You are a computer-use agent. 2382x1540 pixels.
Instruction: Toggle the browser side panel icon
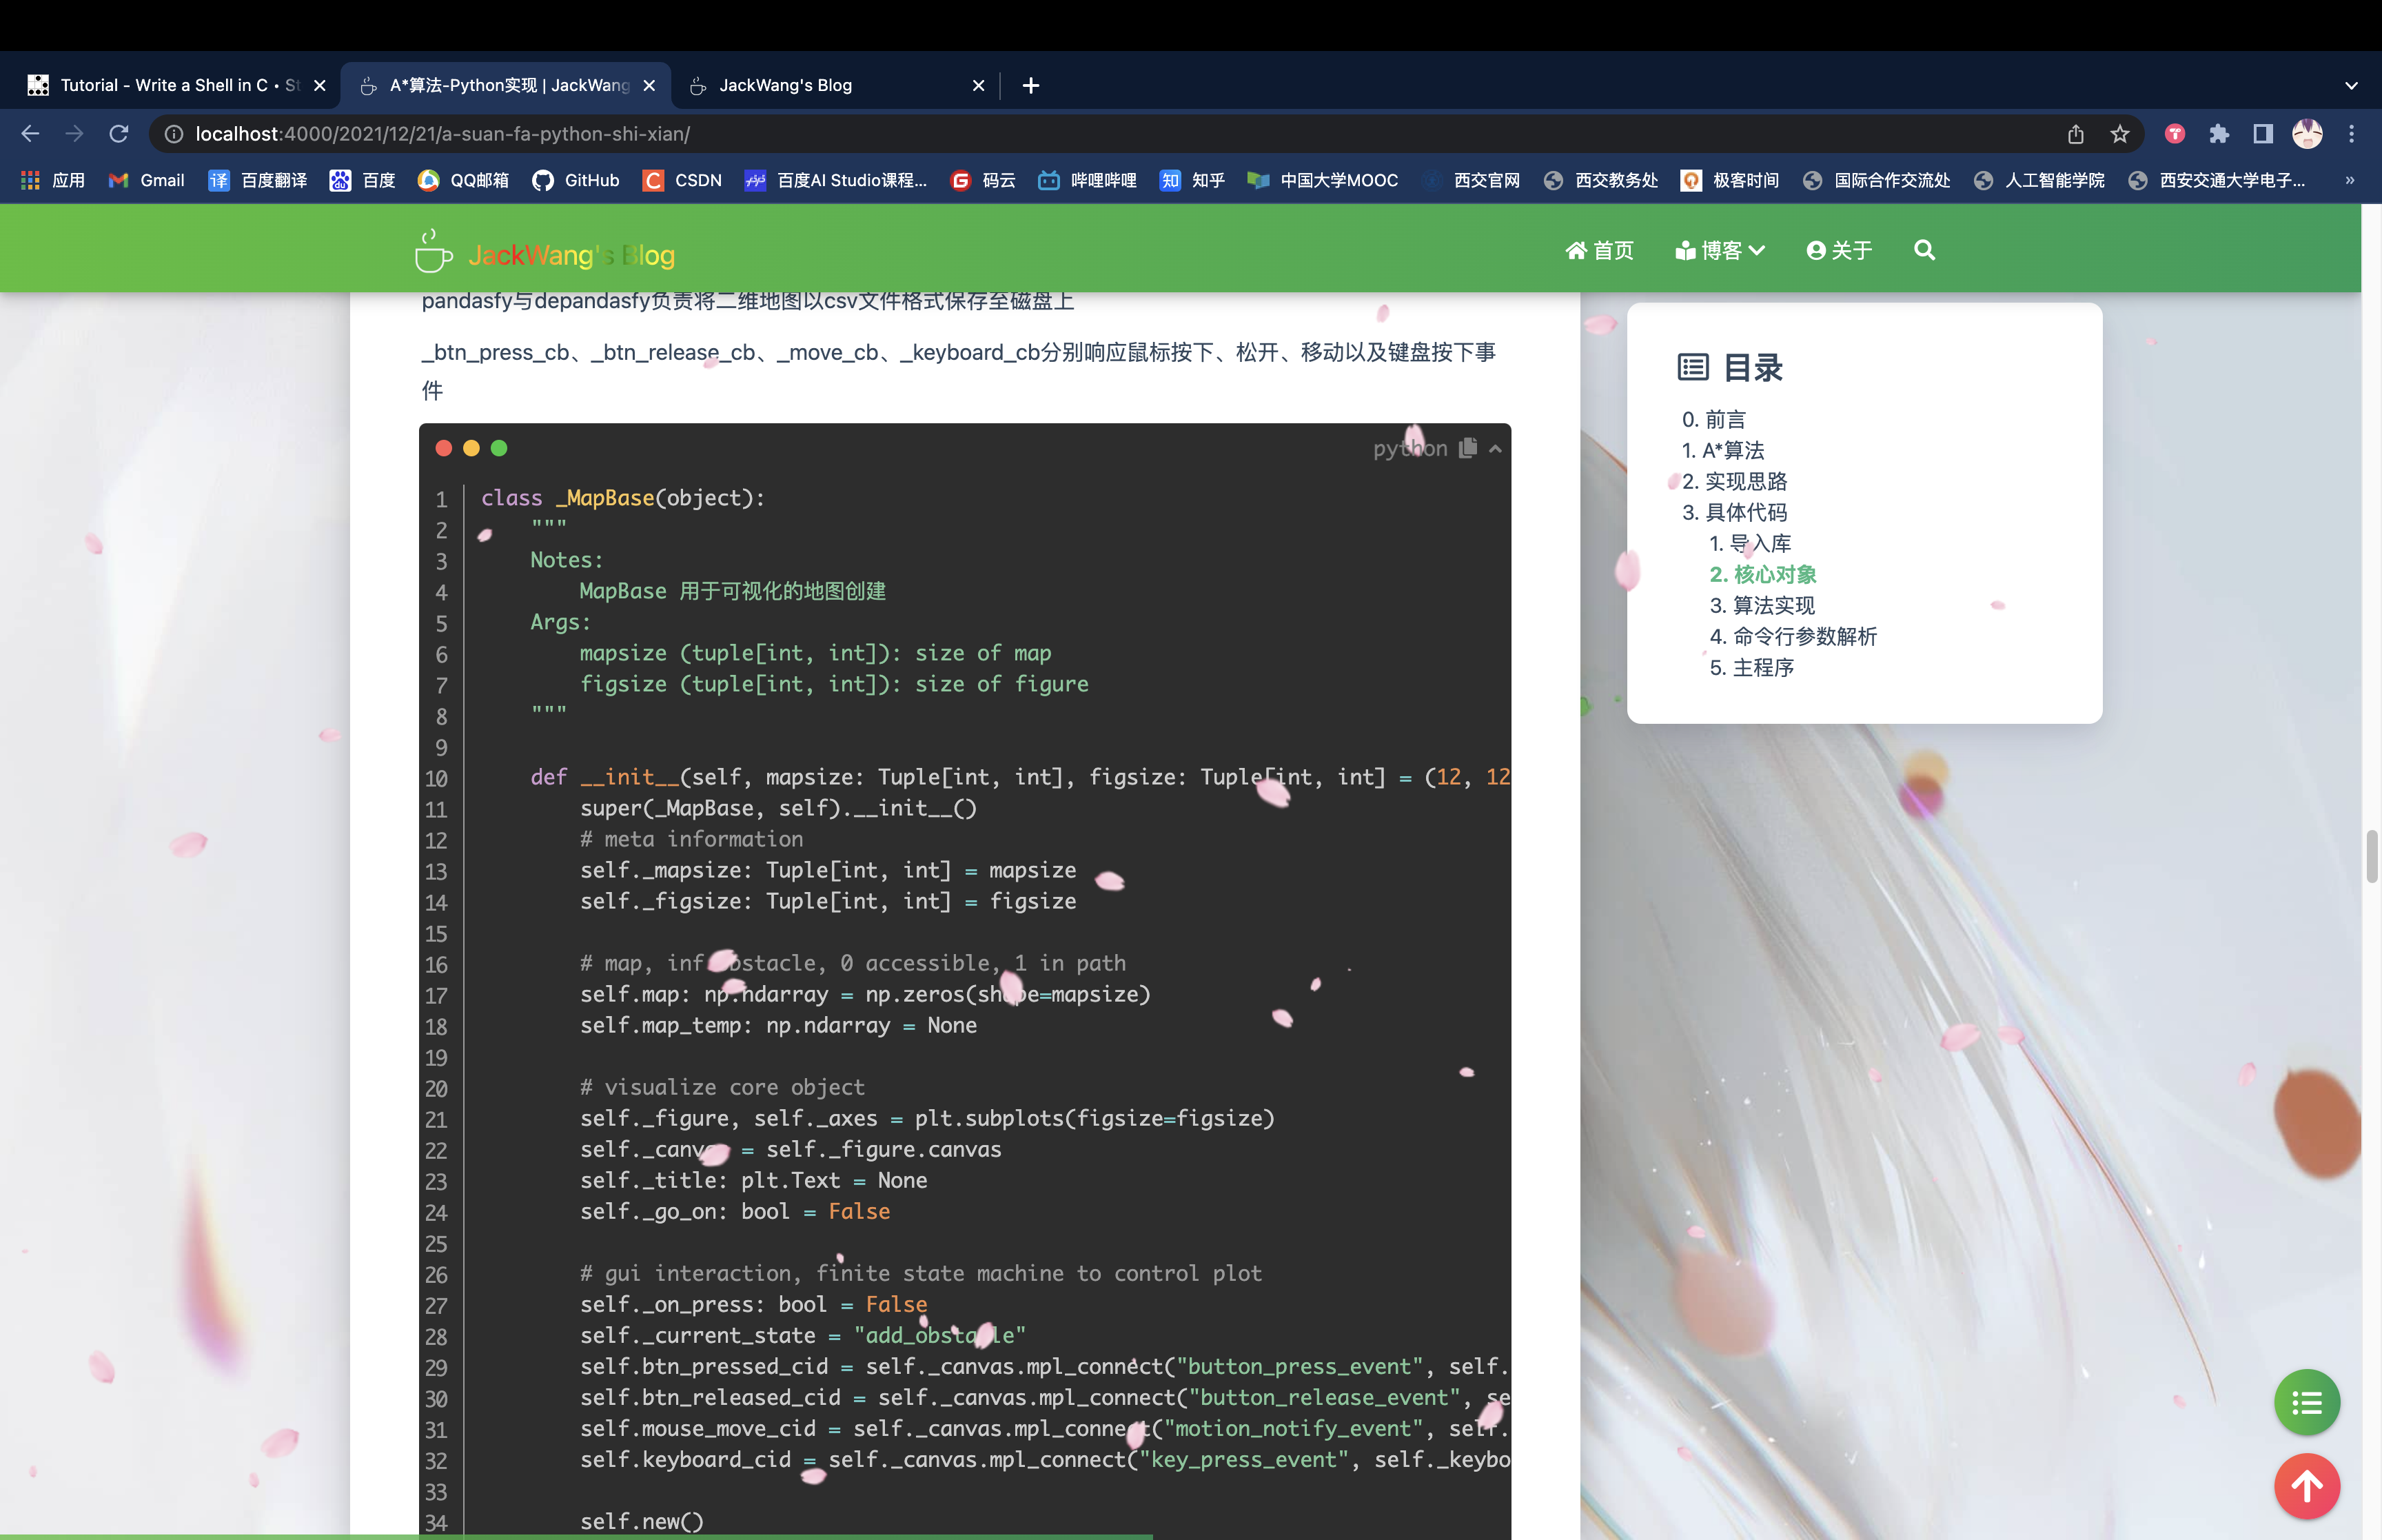[x=2263, y=134]
